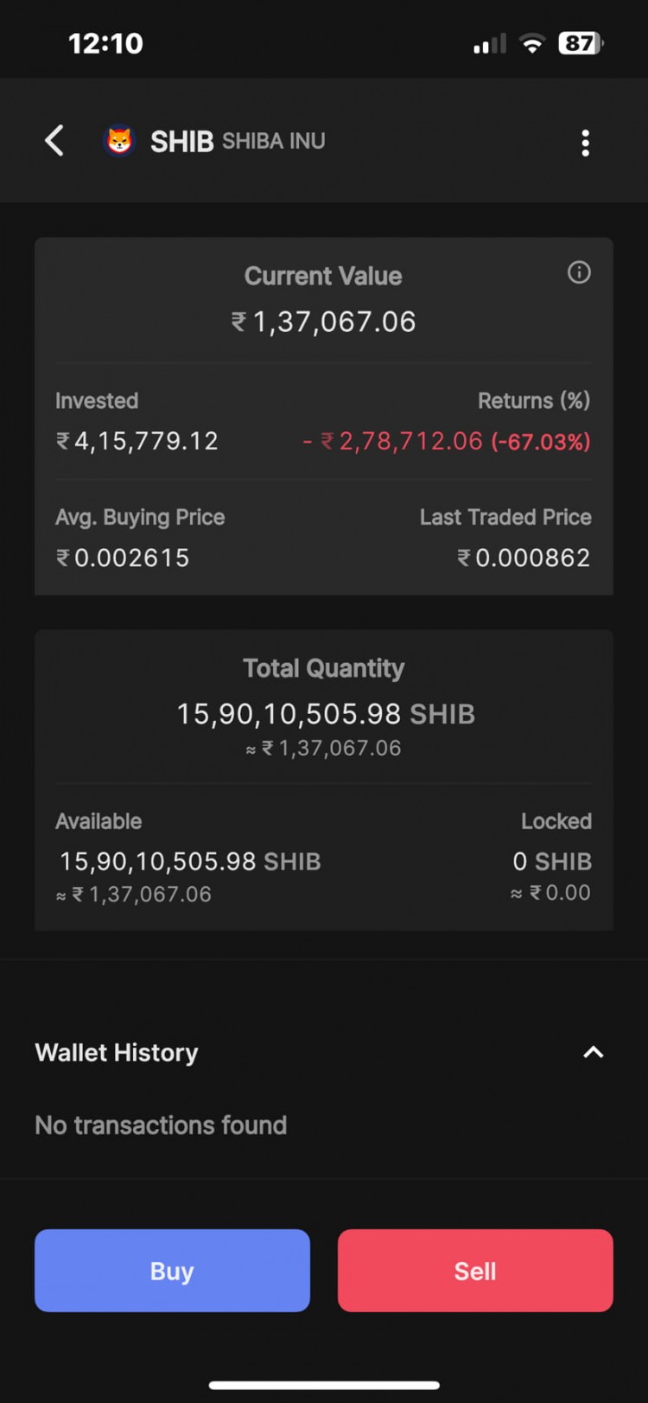Screen dimensions: 648x1403
Task: Tap the Shiba Inu coin logo
Action: pyautogui.click(x=119, y=141)
